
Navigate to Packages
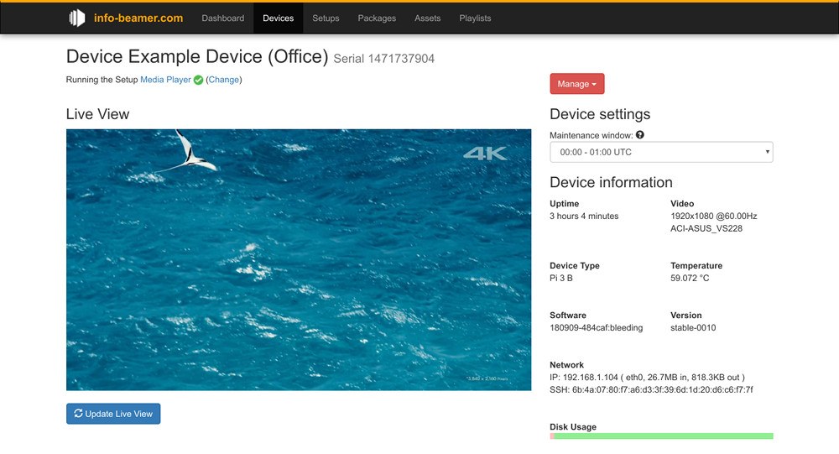coord(377,18)
